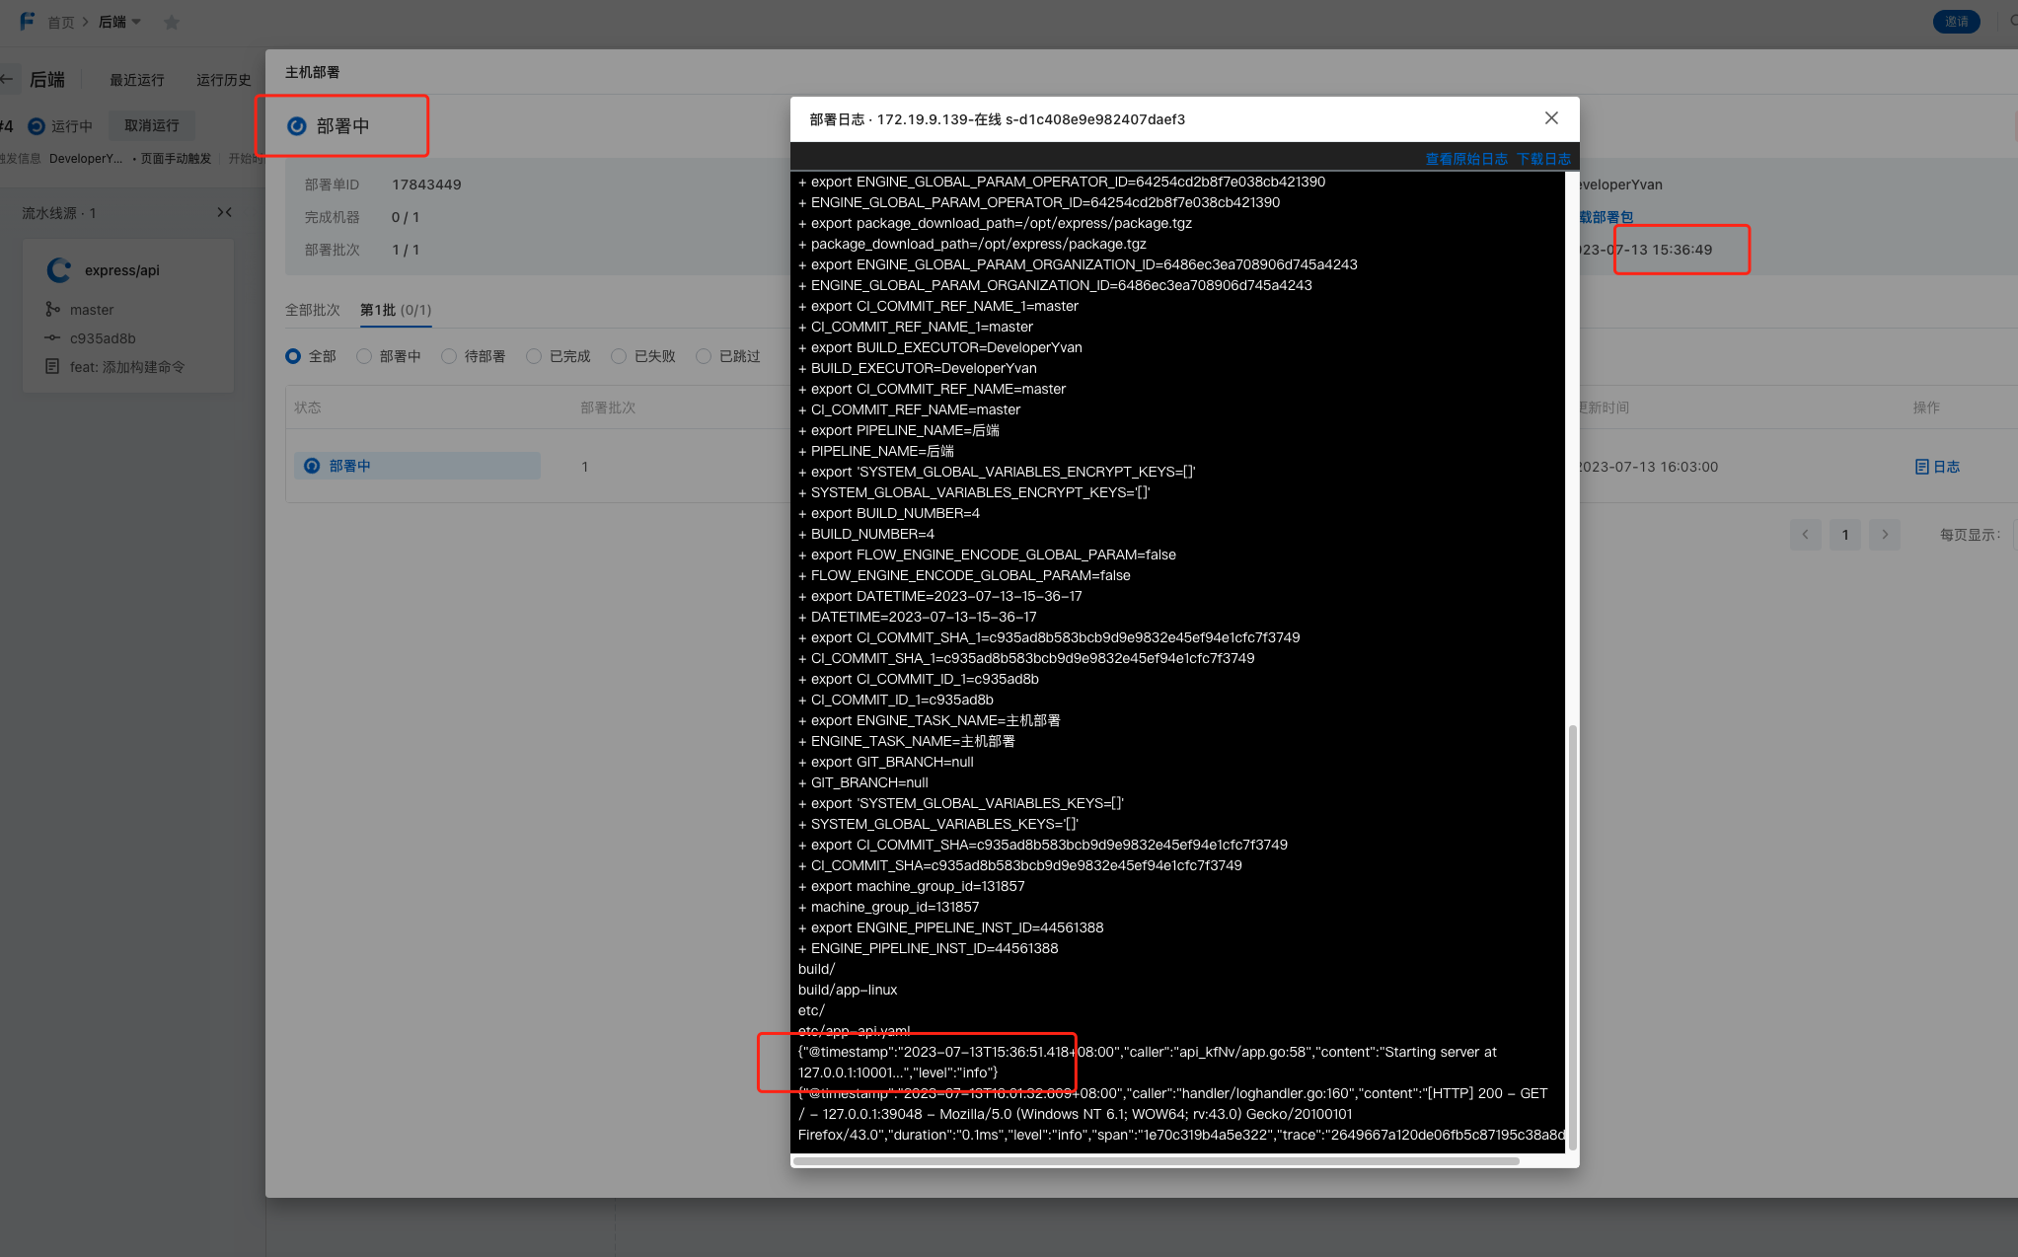Close the deployment log dialog
The image size is (2018, 1257).
click(x=1551, y=118)
